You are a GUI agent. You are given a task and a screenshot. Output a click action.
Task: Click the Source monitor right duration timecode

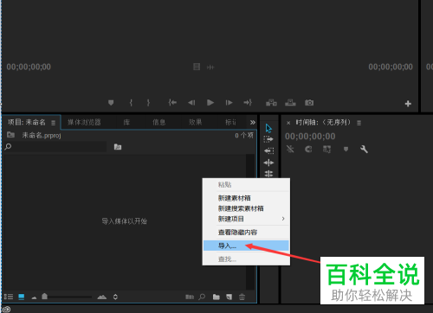pos(391,67)
